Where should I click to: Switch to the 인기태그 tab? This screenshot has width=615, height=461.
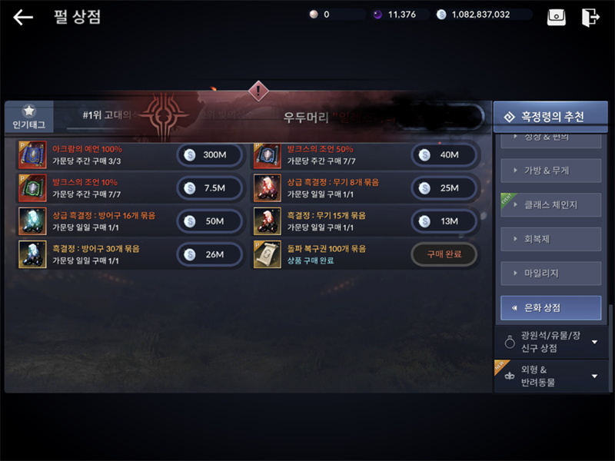coord(29,117)
